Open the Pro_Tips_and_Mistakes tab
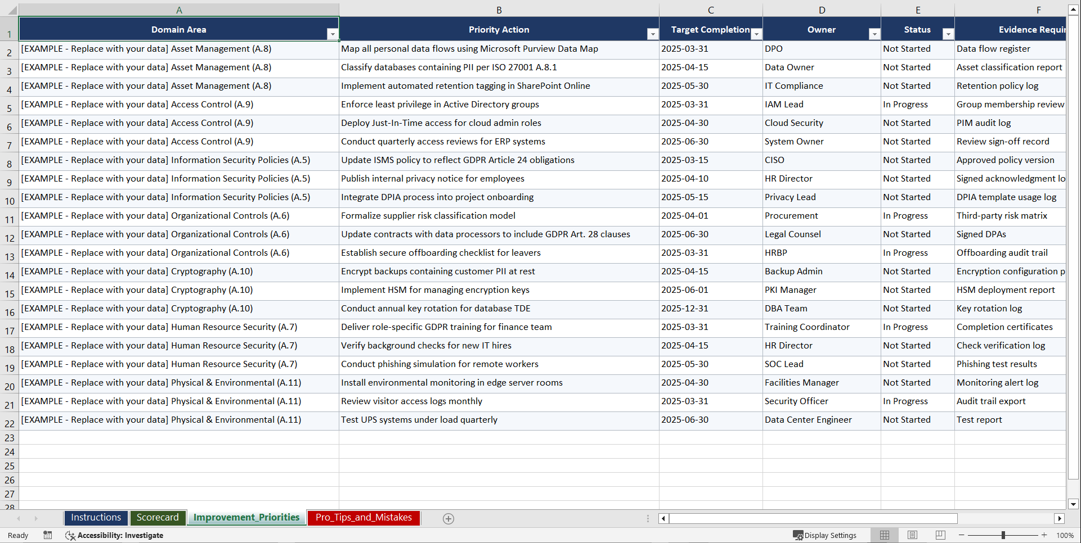 point(364,518)
